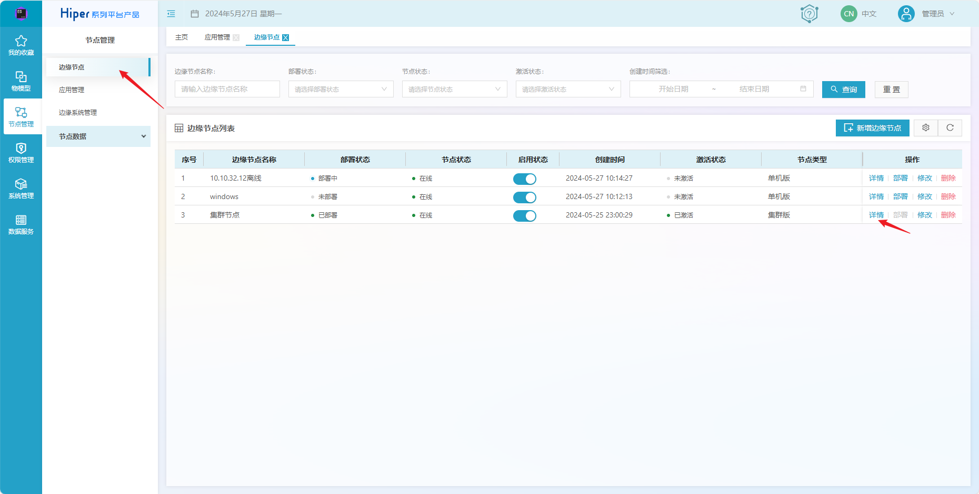979x494 pixels.
Task: Click the 重置 reset button
Action: [892, 90]
